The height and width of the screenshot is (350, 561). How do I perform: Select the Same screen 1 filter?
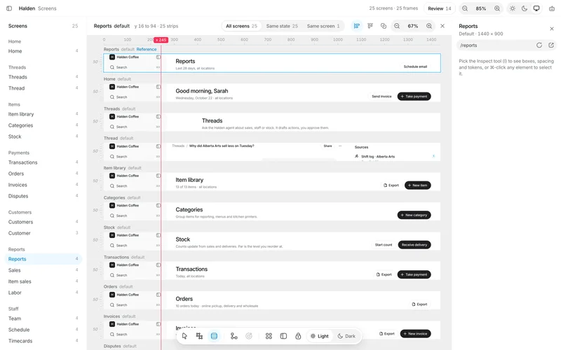(323, 26)
